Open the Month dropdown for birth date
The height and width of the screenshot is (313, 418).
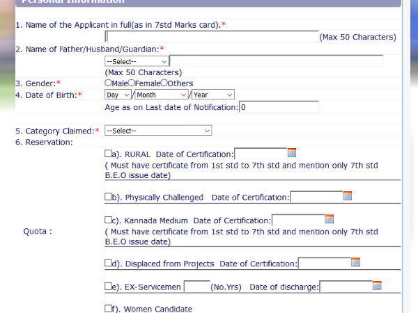[x=162, y=95]
